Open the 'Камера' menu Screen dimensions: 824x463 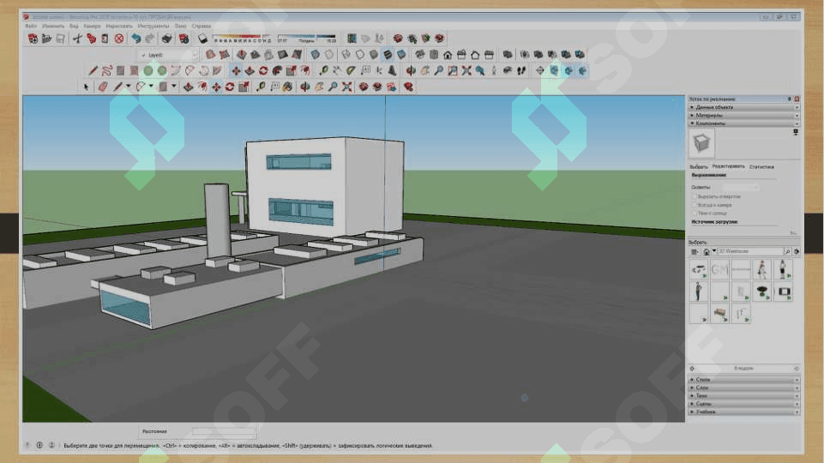click(x=92, y=26)
